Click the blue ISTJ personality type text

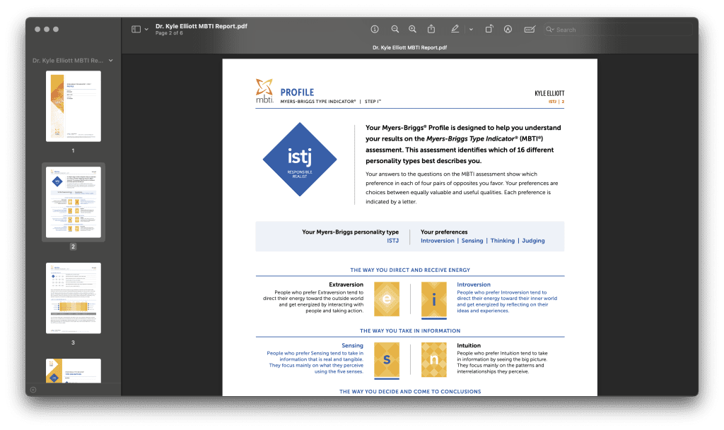point(392,241)
